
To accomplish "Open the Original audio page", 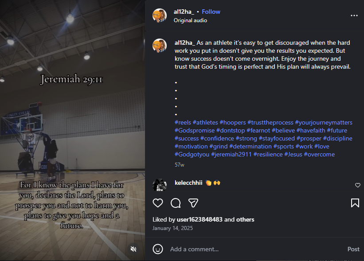I will (x=190, y=20).
